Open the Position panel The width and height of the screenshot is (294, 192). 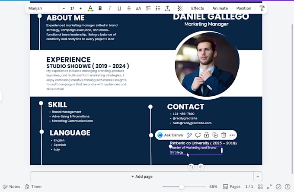244,9
